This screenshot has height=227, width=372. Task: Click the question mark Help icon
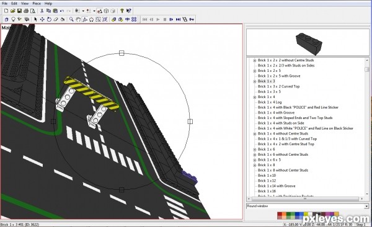coord(122,11)
